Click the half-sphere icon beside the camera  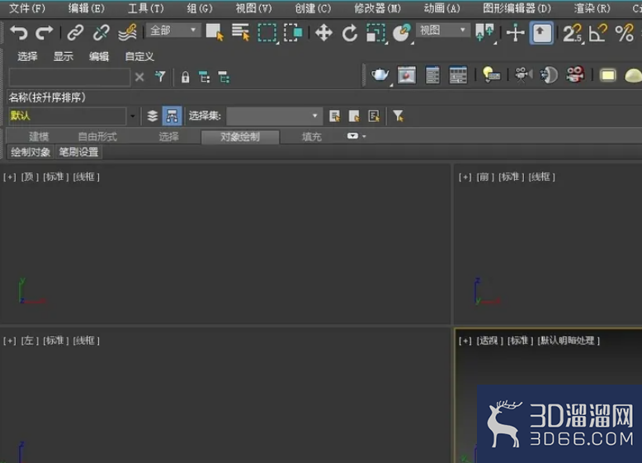[x=549, y=75]
